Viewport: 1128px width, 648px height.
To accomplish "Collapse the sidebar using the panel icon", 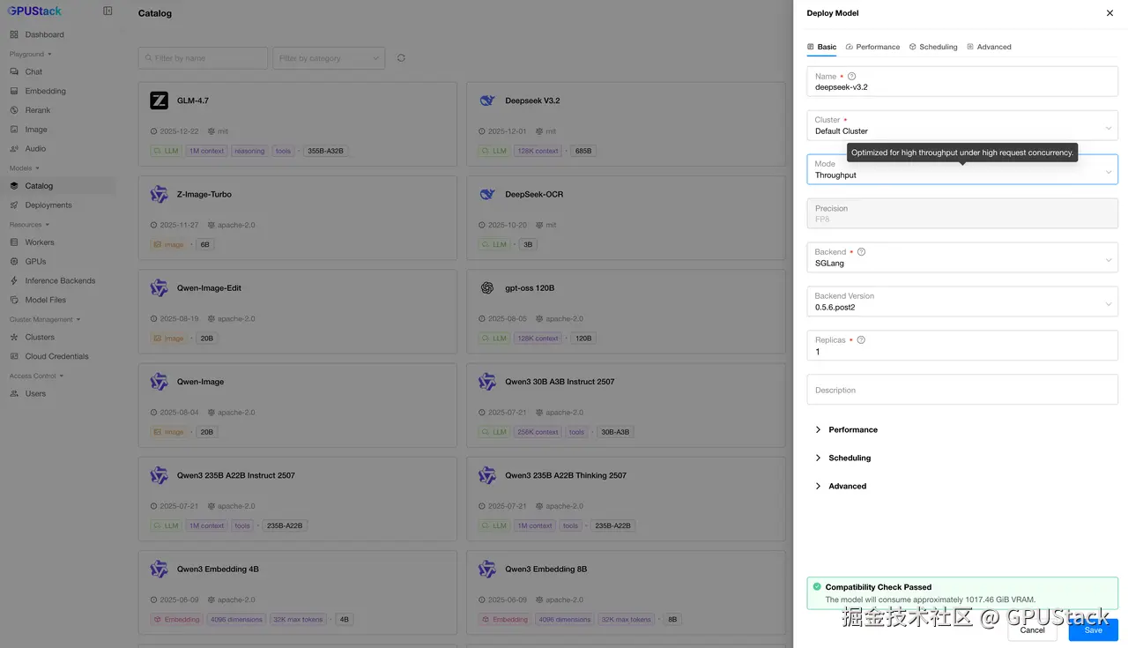I will pyautogui.click(x=108, y=11).
